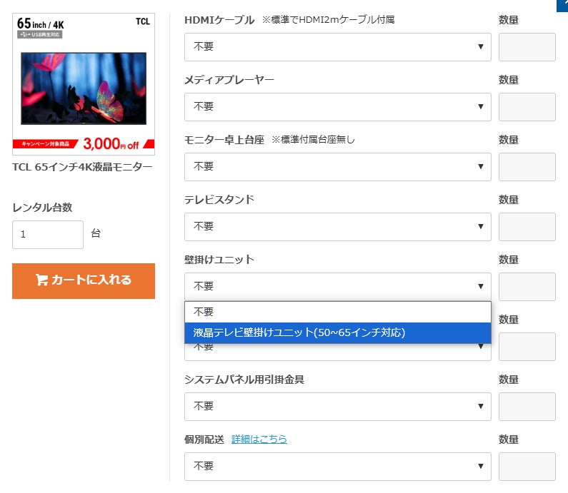
Task: Click quantity field for モニター卓上台座
Action: 527,167
